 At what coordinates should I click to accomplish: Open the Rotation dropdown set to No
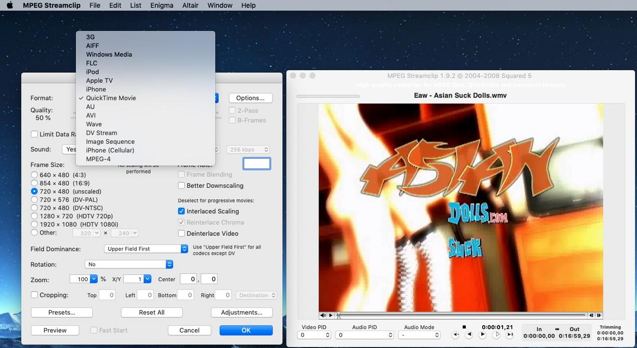click(129, 264)
